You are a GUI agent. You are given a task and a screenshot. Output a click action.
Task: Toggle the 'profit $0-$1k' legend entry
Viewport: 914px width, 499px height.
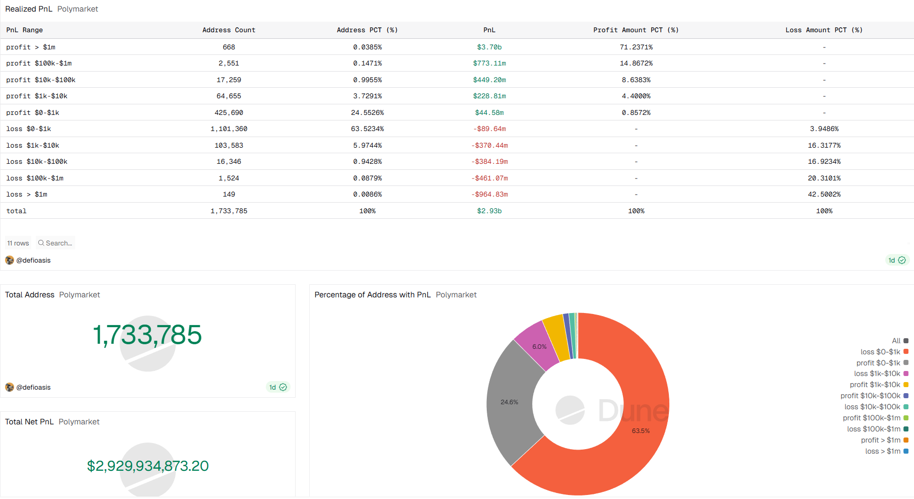pyautogui.click(x=878, y=363)
